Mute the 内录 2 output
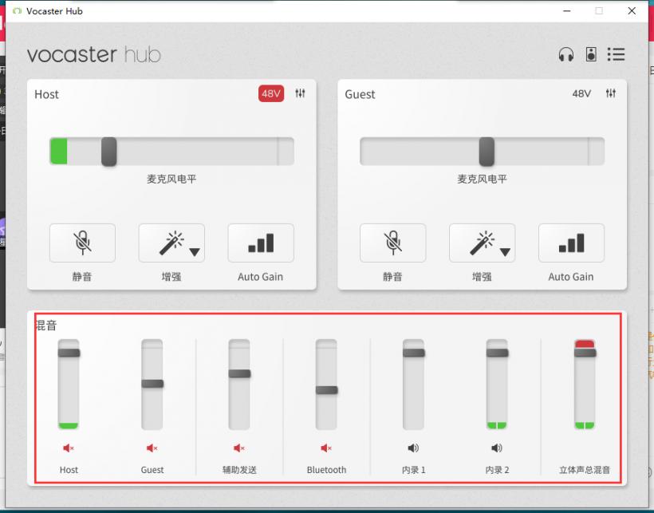The image size is (654, 513). click(497, 448)
